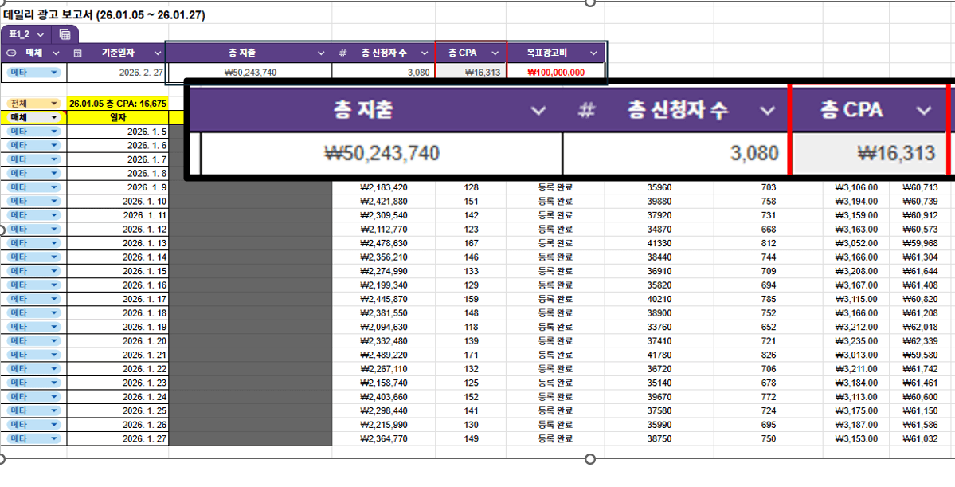The image size is (955, 487).
Task: Open the 매체 filter chip in yellow header
Action: (x=34, y=117)
